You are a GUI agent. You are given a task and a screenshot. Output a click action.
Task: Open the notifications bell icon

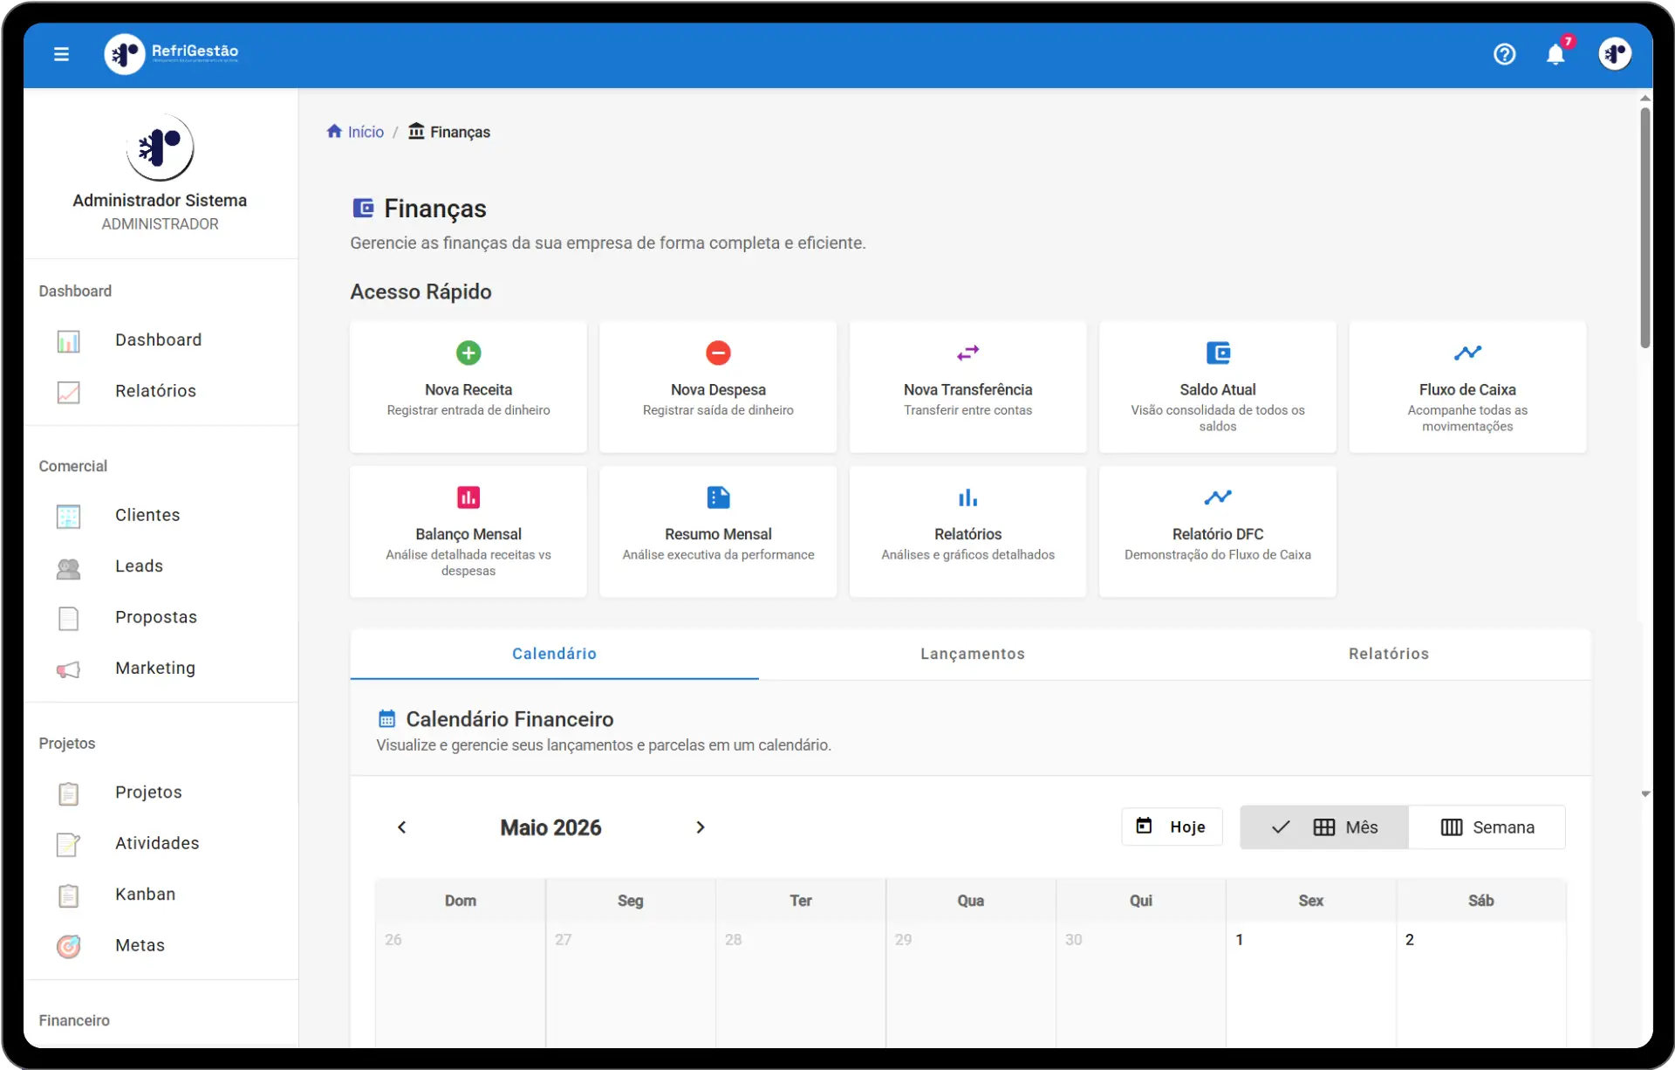1555,54
